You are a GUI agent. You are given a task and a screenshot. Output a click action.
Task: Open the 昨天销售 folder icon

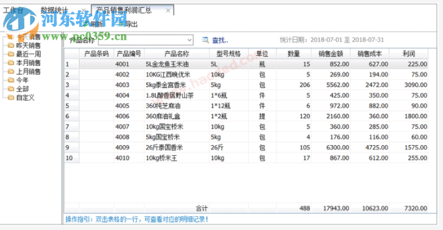11,45
